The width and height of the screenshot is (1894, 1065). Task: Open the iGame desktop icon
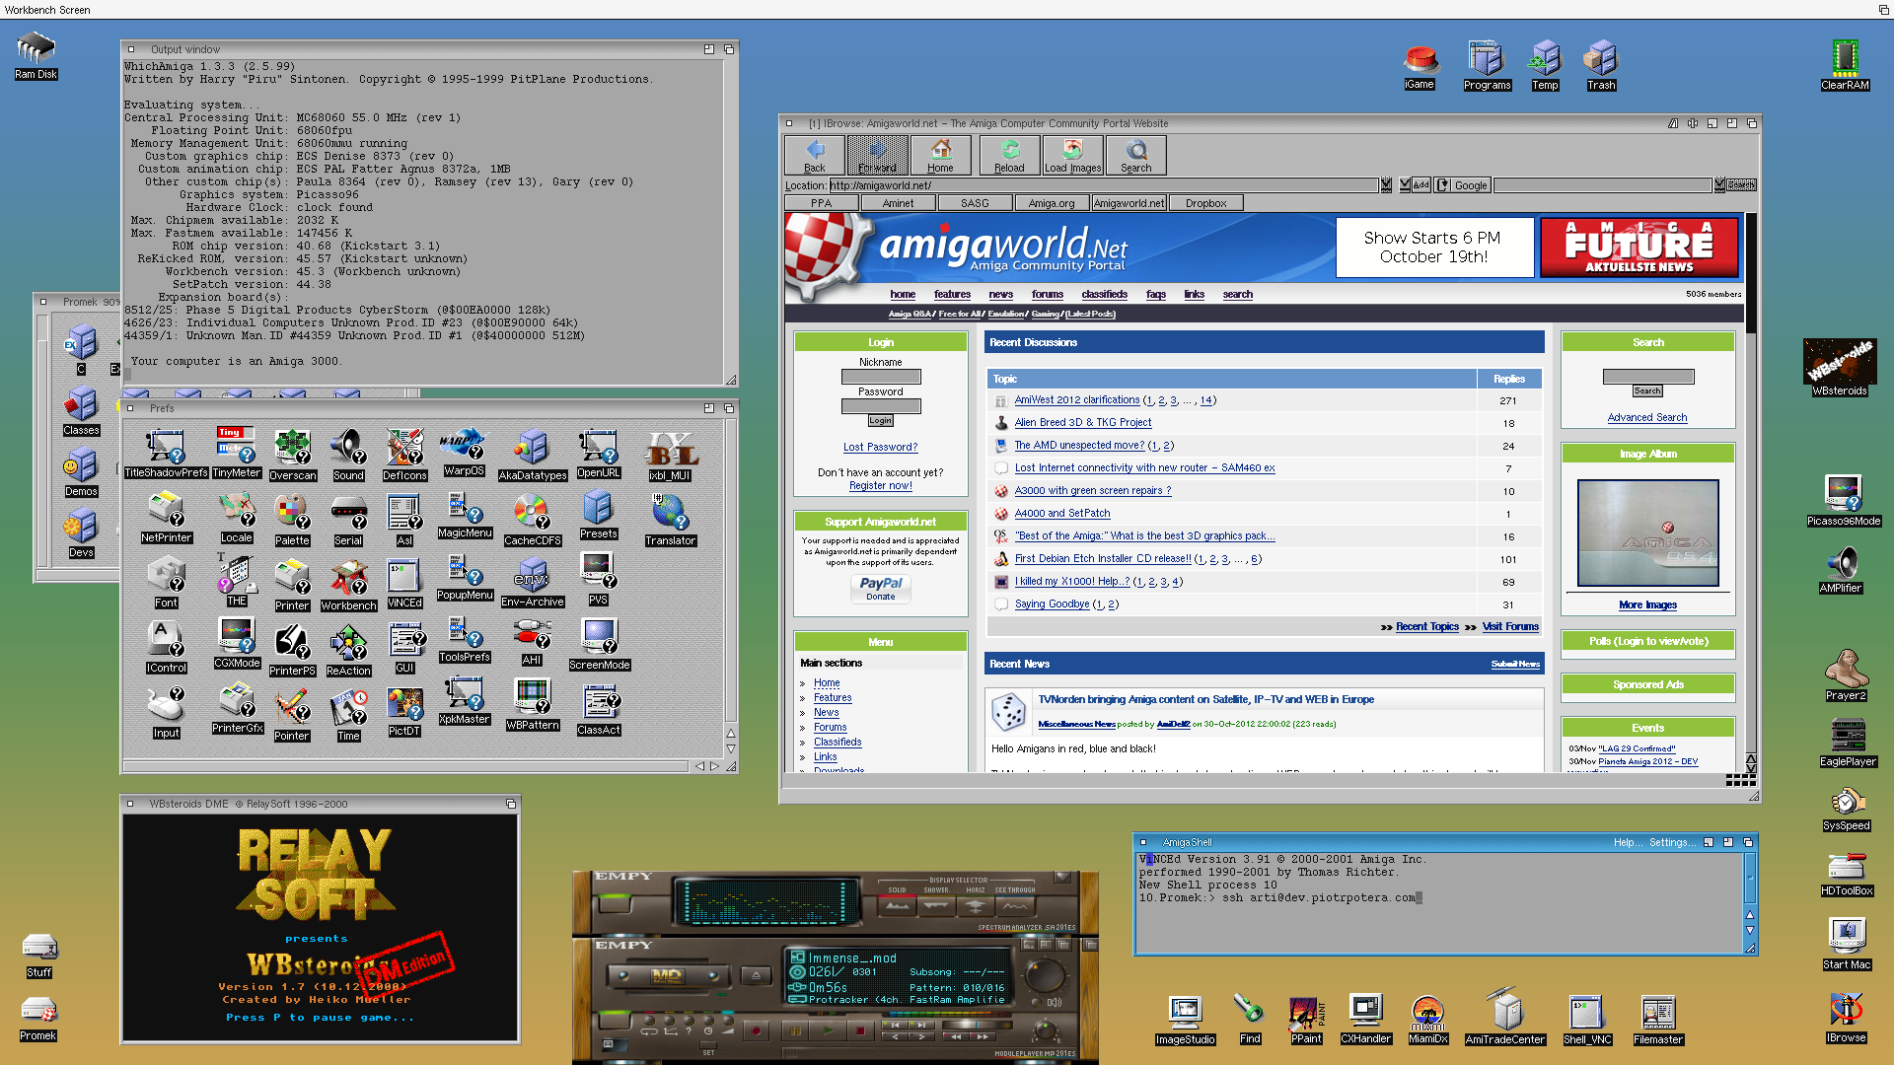[1420, 67]
